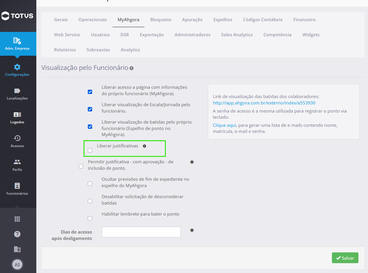The height and width of the screenshot is (273, 368).
Task: Check Ocultar previsões de fim de expediente
Action: (x=90, y=184)
